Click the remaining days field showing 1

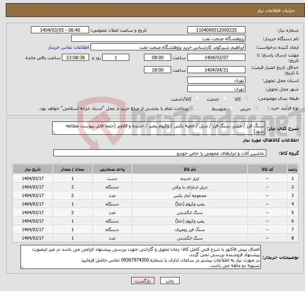[116, 58]
